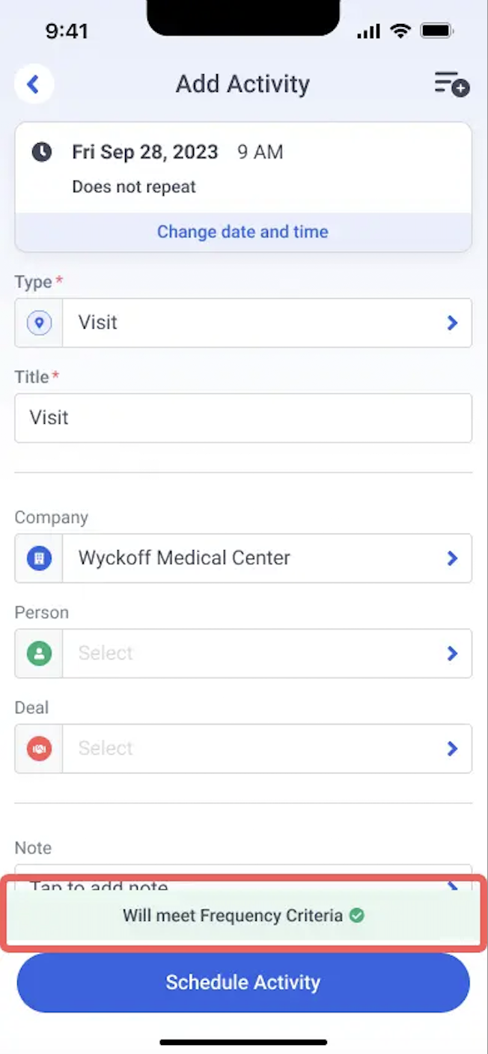
Task: Open the add-to-list icon in header
Action: pyautogui.click(x=452, y=83)
